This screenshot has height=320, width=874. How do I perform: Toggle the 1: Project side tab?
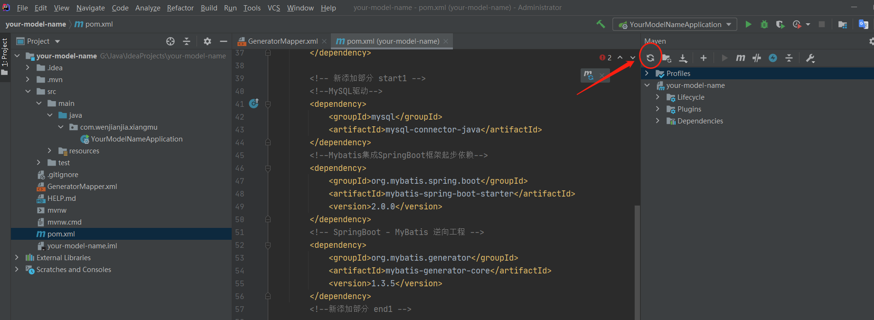point(5,57)
